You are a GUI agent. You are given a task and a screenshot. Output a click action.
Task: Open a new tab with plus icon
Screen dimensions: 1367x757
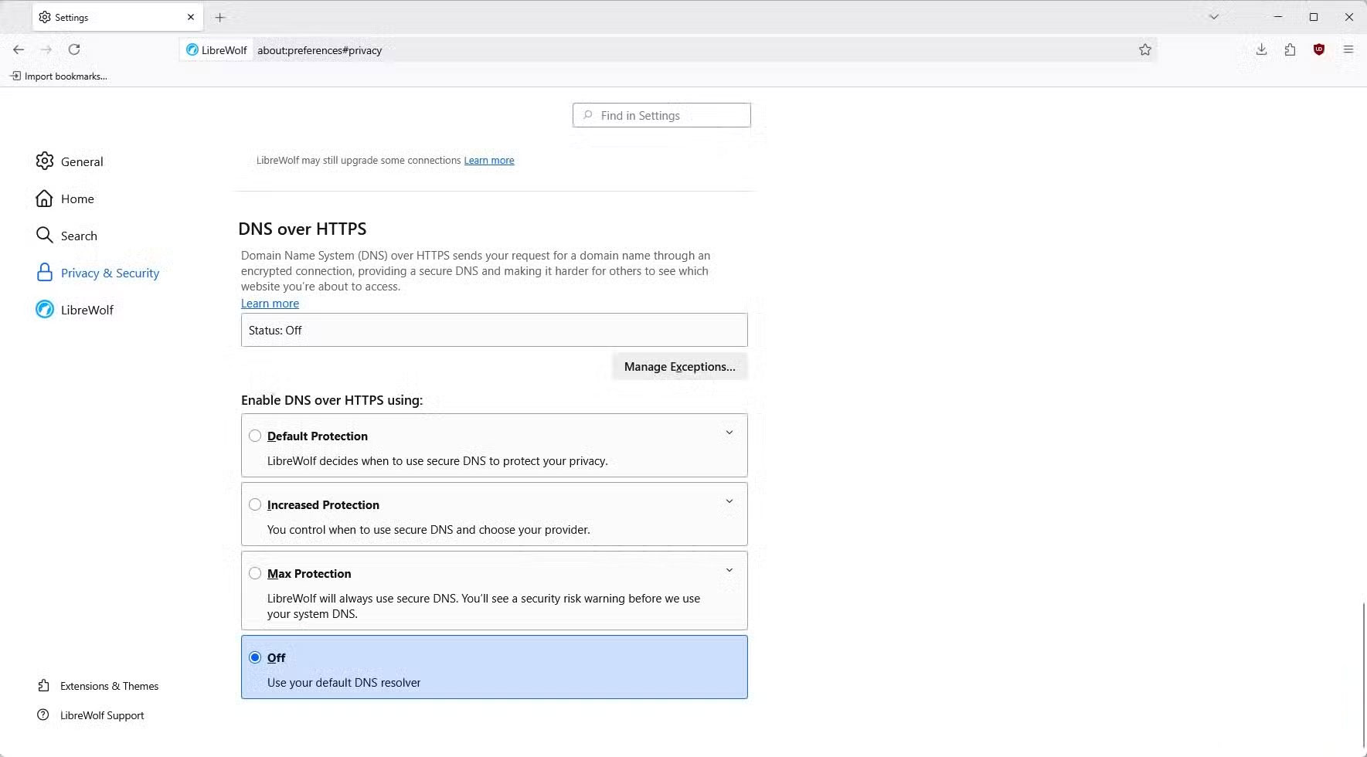220,17
